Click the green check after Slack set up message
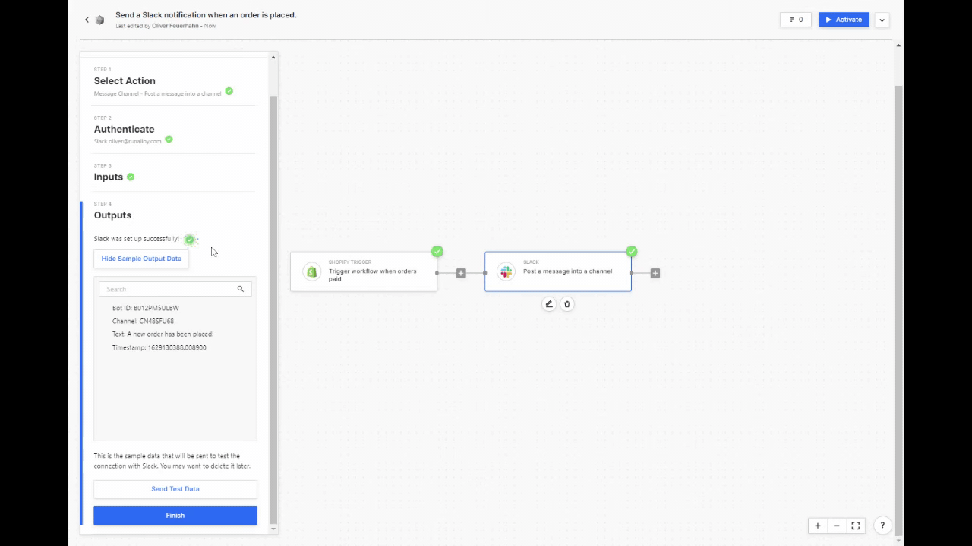972x546 pixels. 190,239
